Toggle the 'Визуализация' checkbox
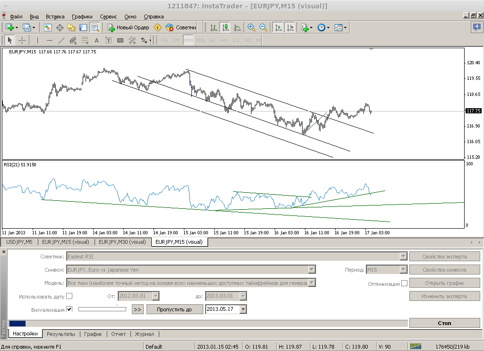Screen dimensions: 484x351 69,309
